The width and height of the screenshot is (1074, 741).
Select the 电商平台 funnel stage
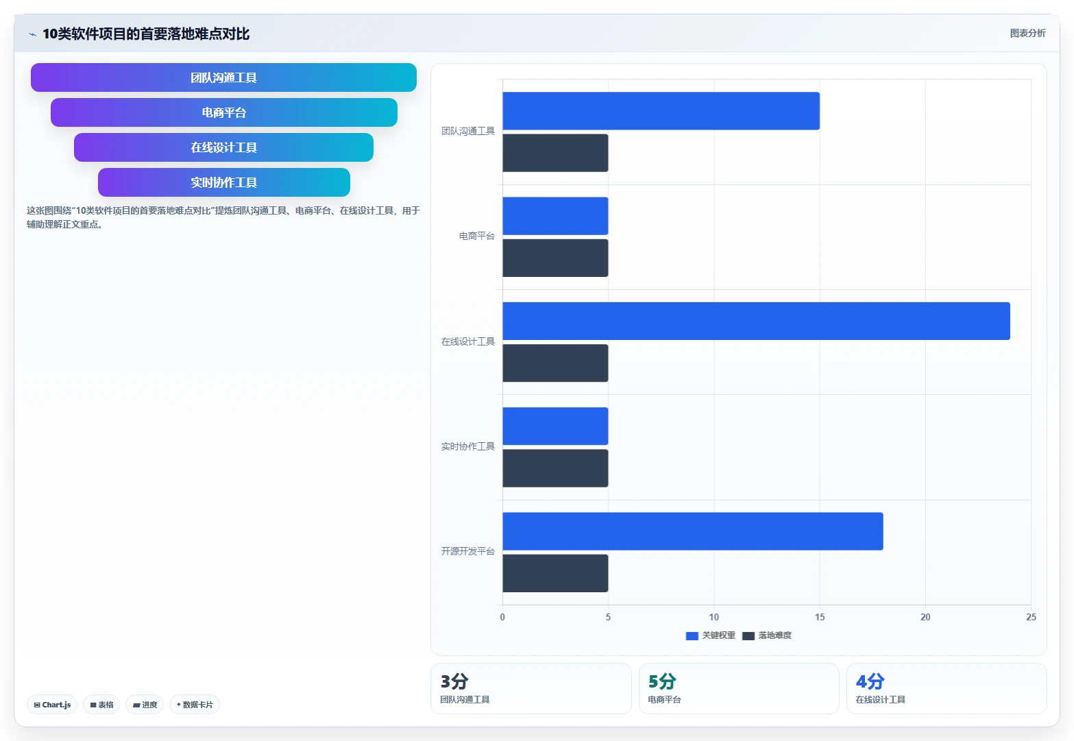click(223, 112)
